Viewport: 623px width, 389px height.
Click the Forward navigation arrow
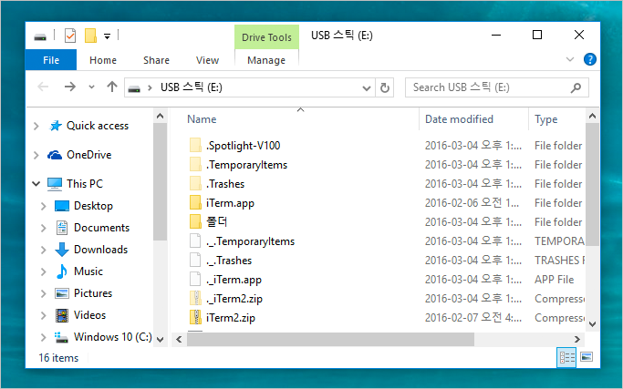click(x=70, y=87)
